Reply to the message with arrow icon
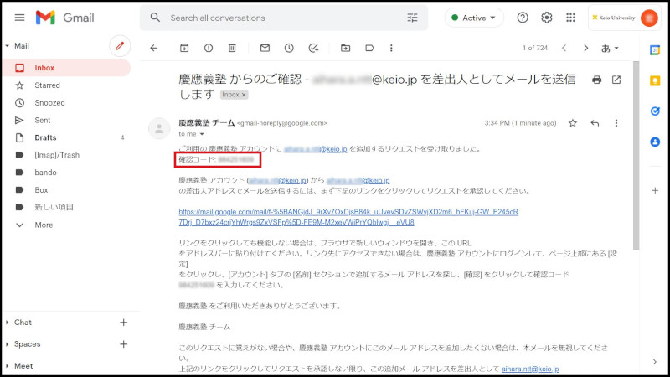 595,123
